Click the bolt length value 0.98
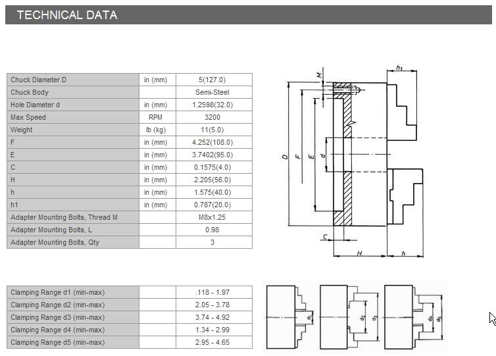 click(x=212, y=230)
